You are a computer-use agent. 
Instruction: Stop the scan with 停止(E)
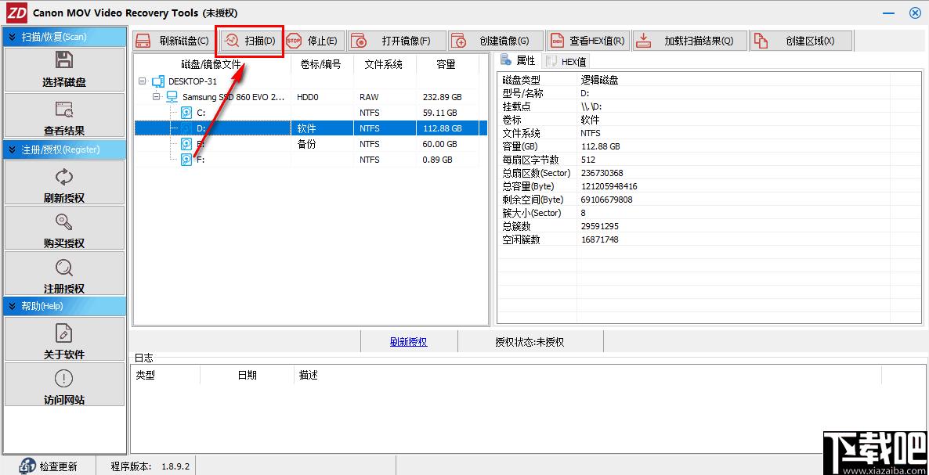pyautogui.click(x=313, y=41)
